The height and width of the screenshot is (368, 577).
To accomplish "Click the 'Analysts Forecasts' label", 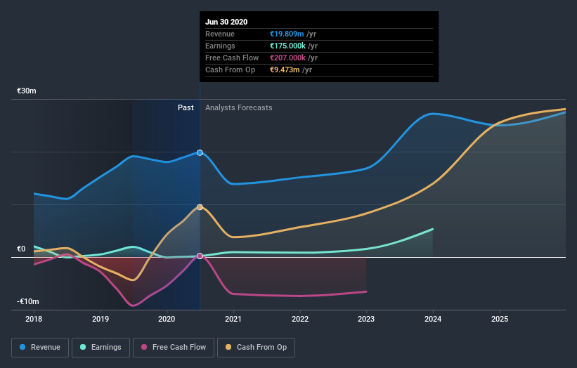I will coord(239,107).
